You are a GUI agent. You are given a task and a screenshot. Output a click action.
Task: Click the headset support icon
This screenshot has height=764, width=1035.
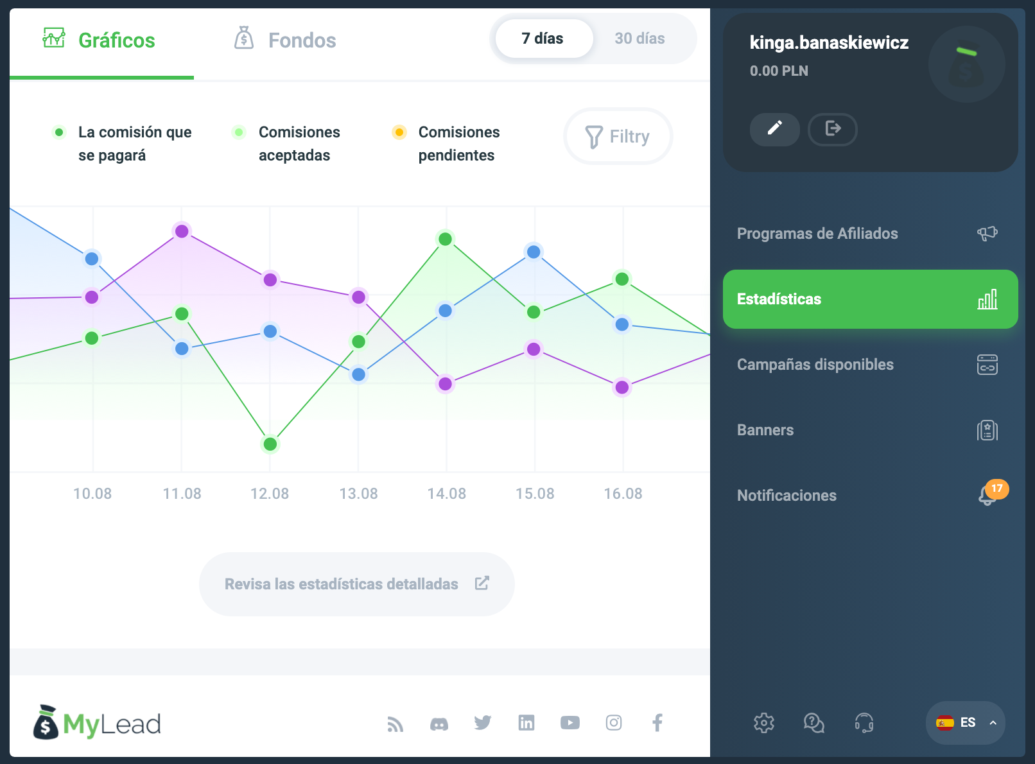coord(864,723)
